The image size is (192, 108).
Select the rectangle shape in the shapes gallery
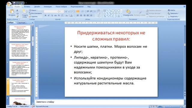point(113,10)
